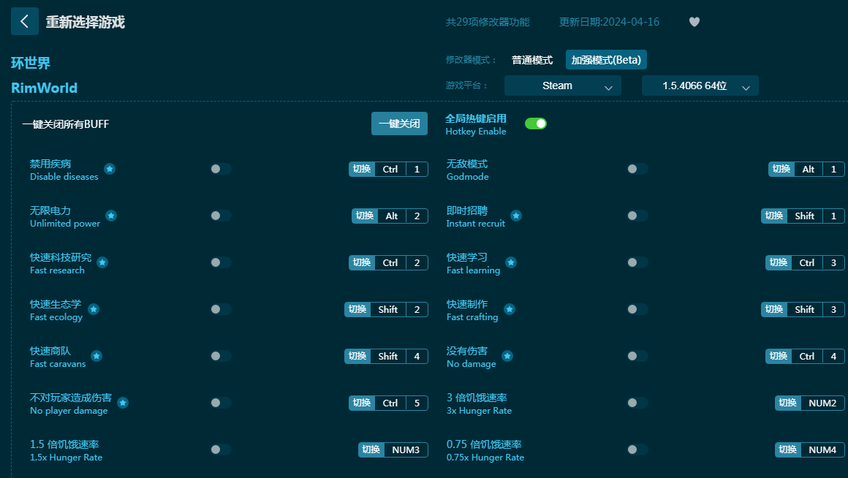848x478 pixels.
Task: Enable Fast crafting toggle
Action: click(637, 309)
